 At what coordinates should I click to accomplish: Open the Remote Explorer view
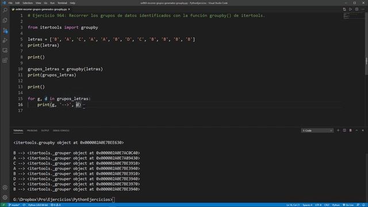(5, 51)
